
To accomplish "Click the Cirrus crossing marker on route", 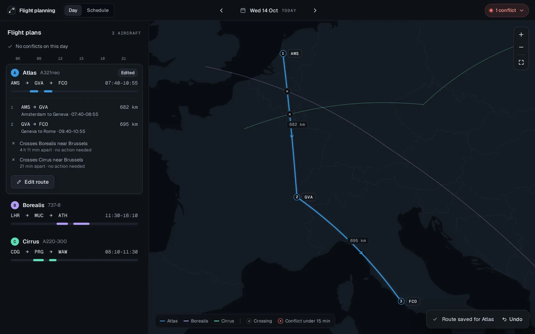I will pyautogui.click(x=290, y=114).
